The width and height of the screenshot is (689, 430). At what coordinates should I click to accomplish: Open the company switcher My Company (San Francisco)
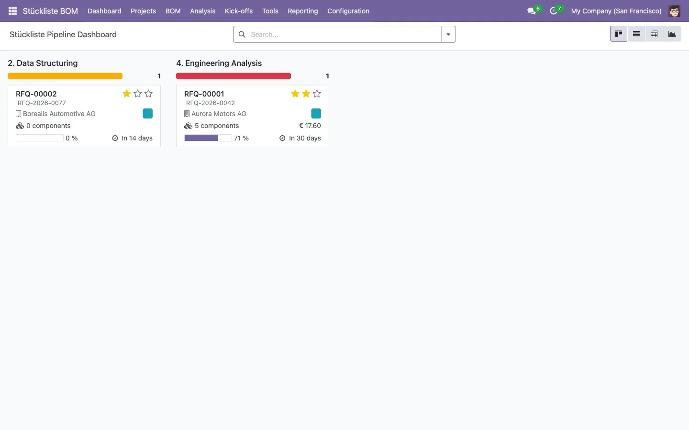point(616,11)
